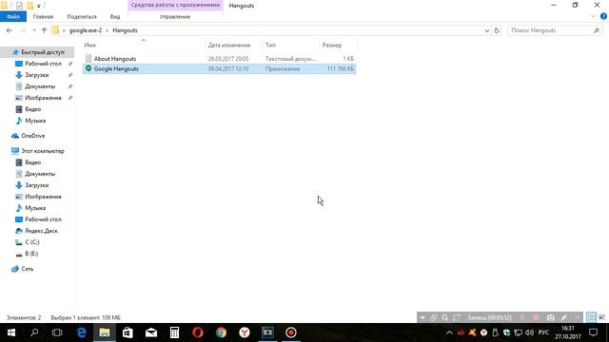The width and height of the screenshot is (609, 342).
Task: Open the recorder toolbar dropdown arrow
Action: click(422, 317)
